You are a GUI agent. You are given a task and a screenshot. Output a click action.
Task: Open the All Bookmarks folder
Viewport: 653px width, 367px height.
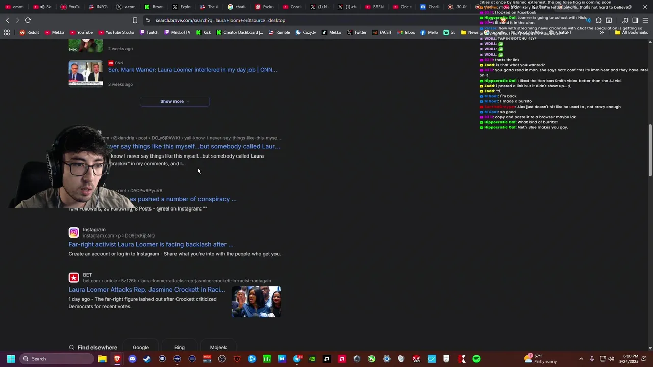[x=631, y=32]
